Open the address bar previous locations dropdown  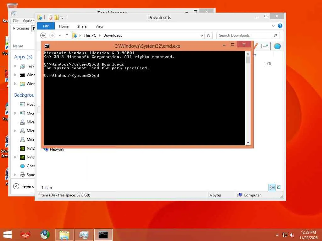202,35
